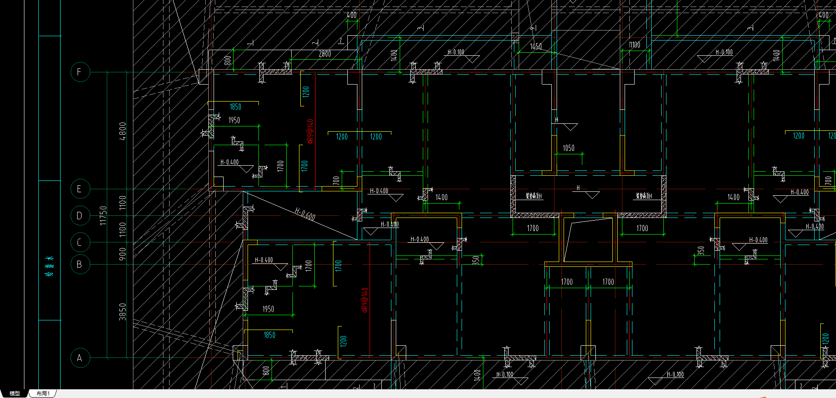The height and width of the screenshot is (398, 836).
Task: Select the 1450 dimension text
Action: pos(536,47)
